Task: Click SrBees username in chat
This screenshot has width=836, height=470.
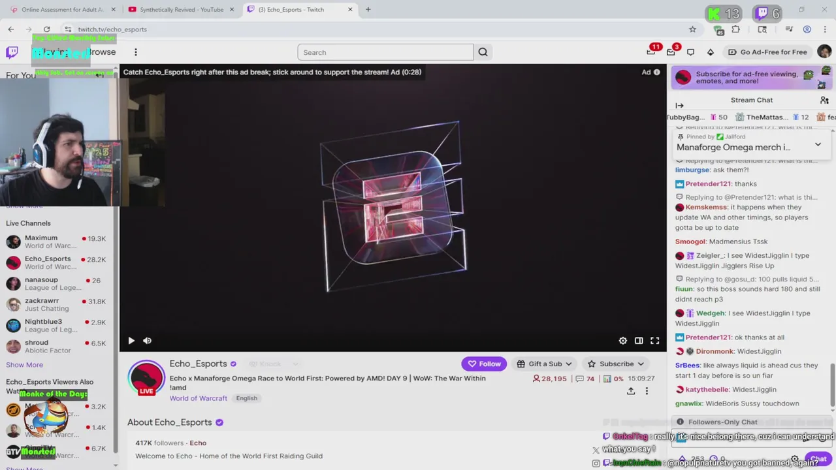Action: tap(687, 366)
